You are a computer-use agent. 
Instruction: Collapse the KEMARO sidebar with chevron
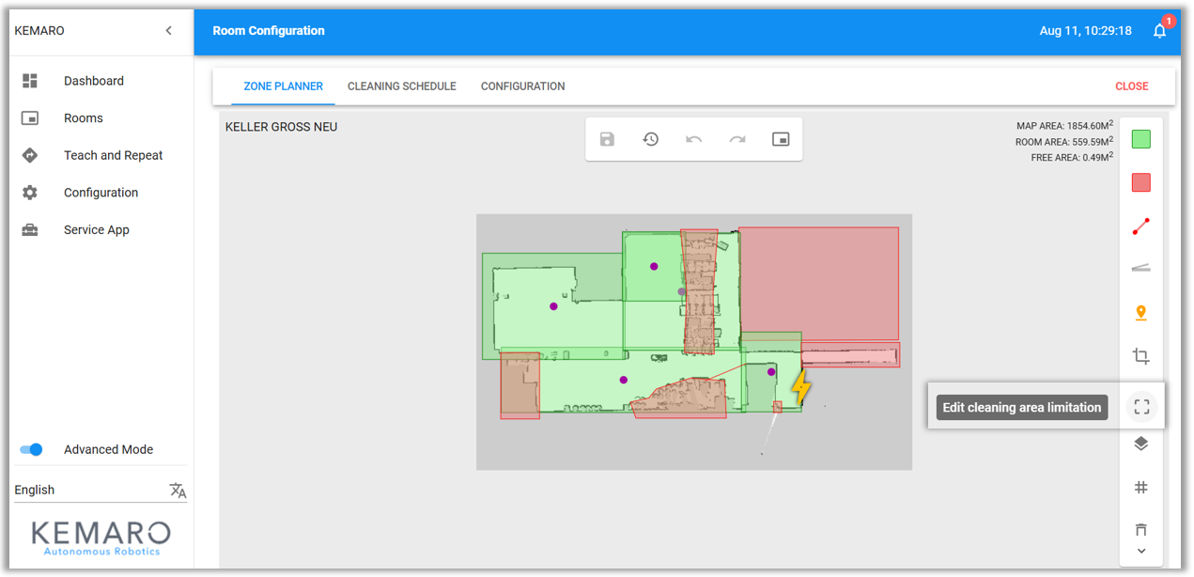tap(169, 31)
